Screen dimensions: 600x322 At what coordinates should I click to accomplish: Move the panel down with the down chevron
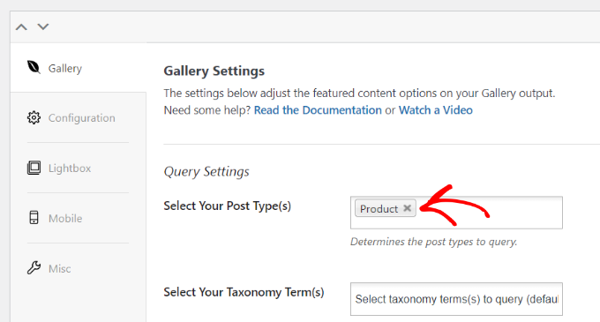coord(43,26)
